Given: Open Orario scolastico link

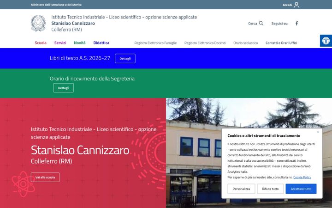Looking at the screenshot, I should 246,43.
